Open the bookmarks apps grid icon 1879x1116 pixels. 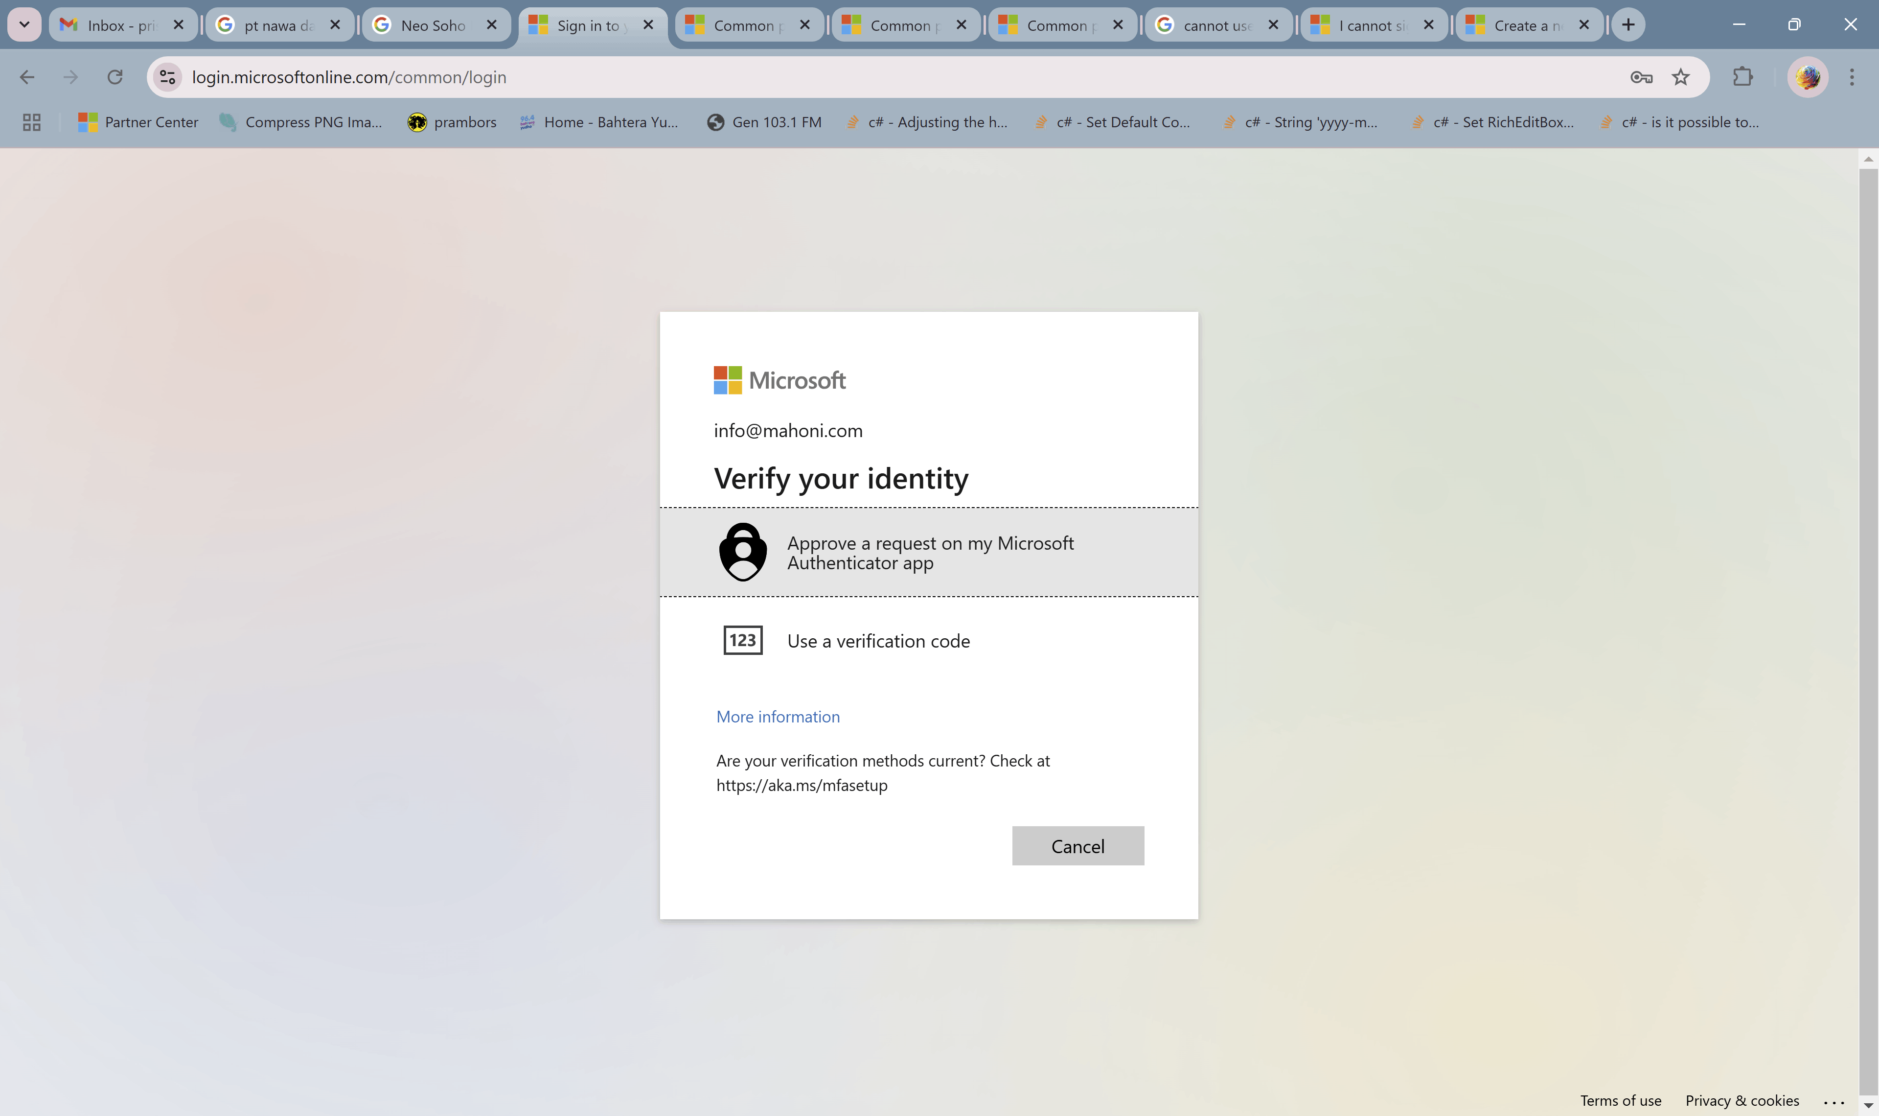(x=32, y=122)
